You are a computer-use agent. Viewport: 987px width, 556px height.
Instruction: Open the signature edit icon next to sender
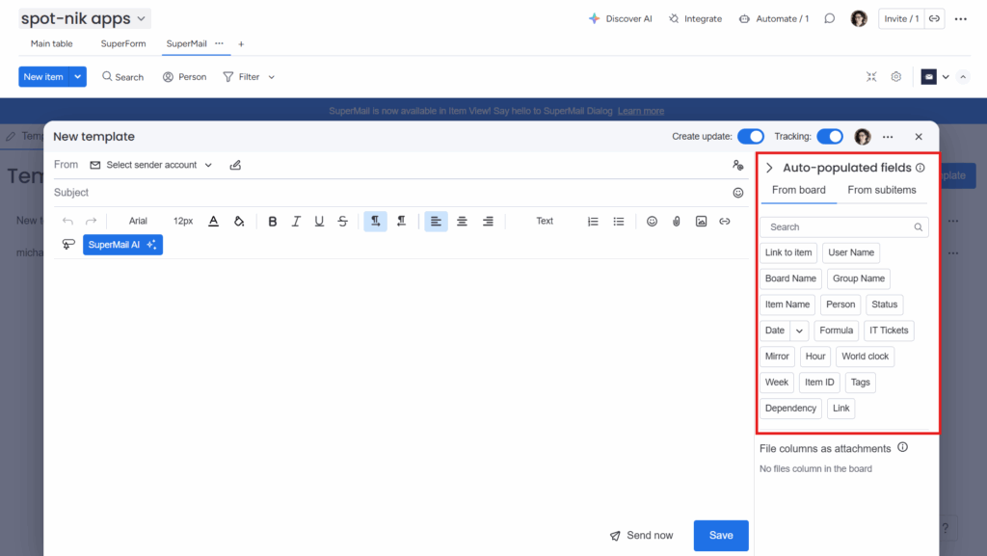(x=235, y=165)
